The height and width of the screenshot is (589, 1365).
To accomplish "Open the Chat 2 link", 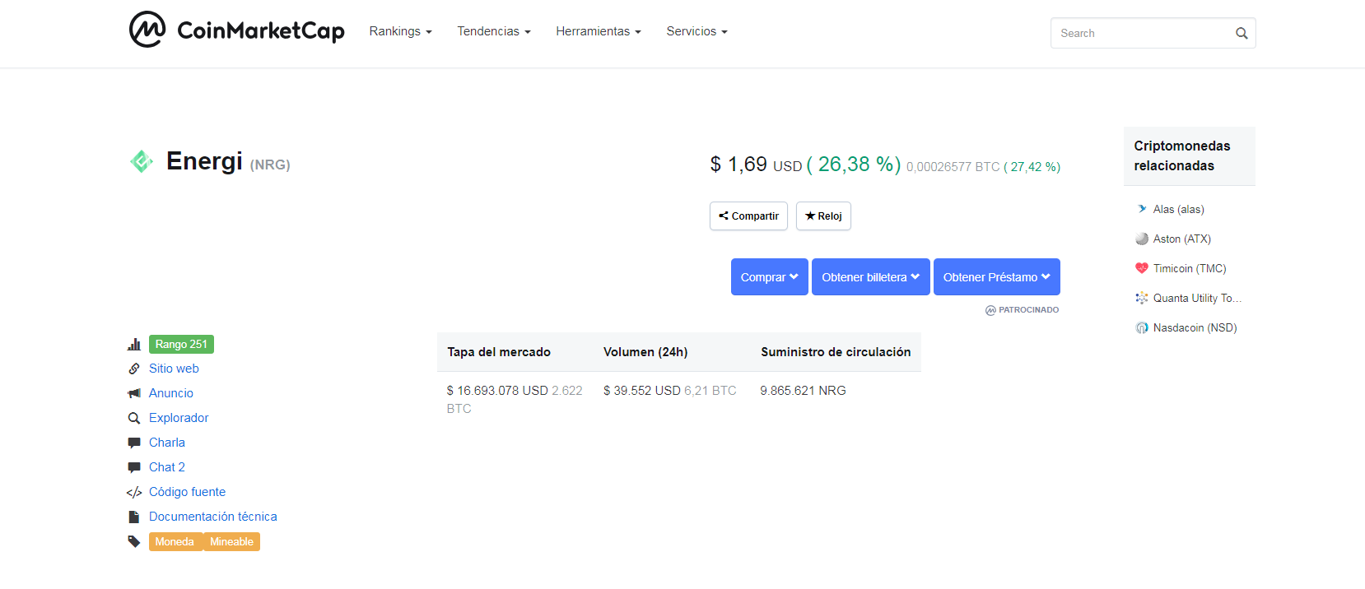I will coord(167,467).
